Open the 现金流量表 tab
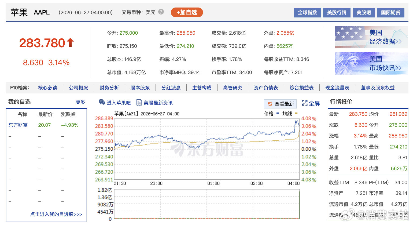This screenshot has height=225, width=413. coord(337,88)
